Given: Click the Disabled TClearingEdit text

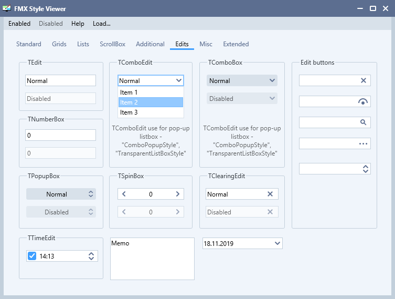Looking at the screenshot, I should tap(219, 212).
